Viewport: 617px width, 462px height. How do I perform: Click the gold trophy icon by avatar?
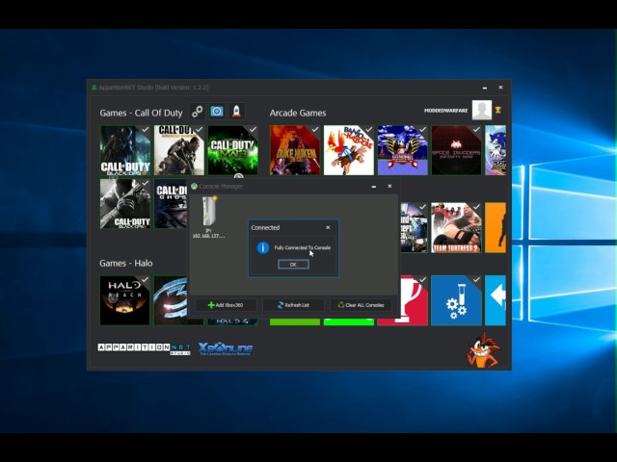coord(498,110)
